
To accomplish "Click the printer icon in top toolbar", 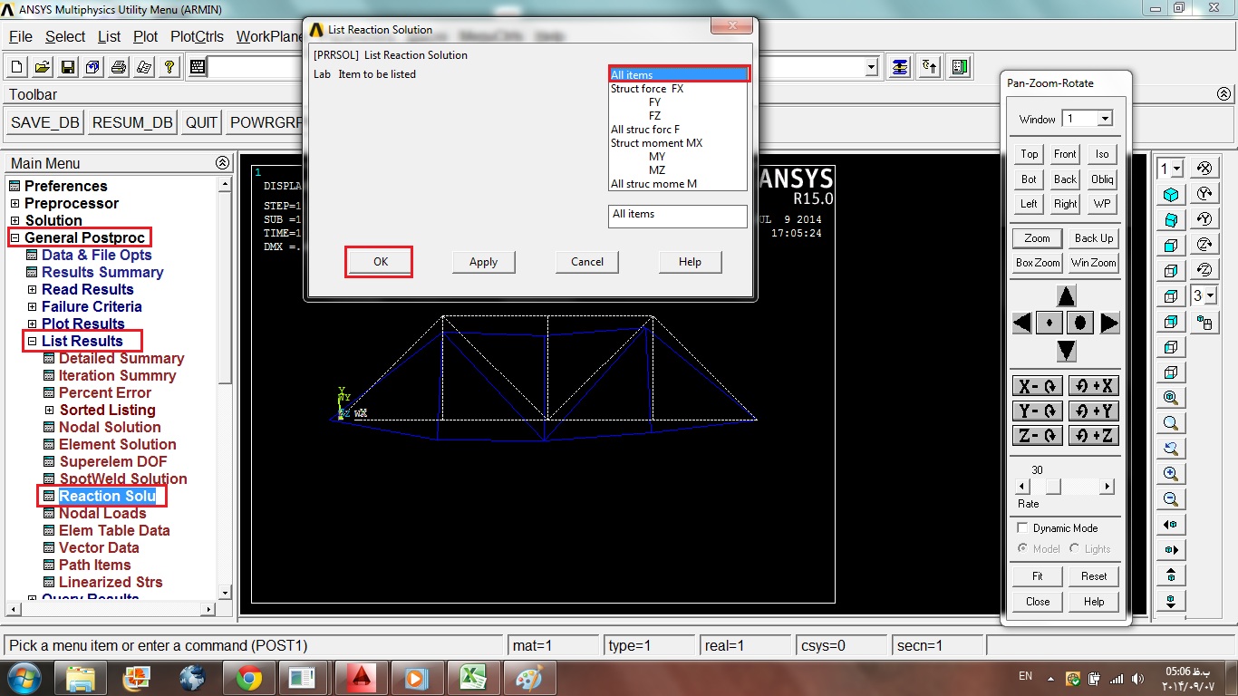I will (118, 67).
